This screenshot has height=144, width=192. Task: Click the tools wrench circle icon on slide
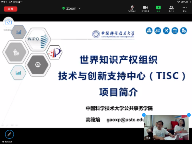(166, 30)
